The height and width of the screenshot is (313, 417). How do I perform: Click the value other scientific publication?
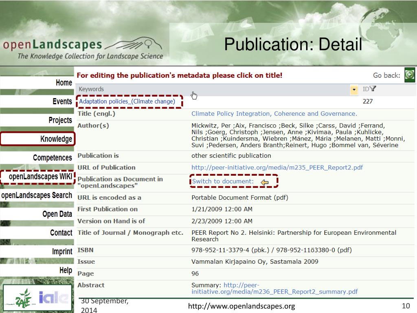click(x=231, y=156)
